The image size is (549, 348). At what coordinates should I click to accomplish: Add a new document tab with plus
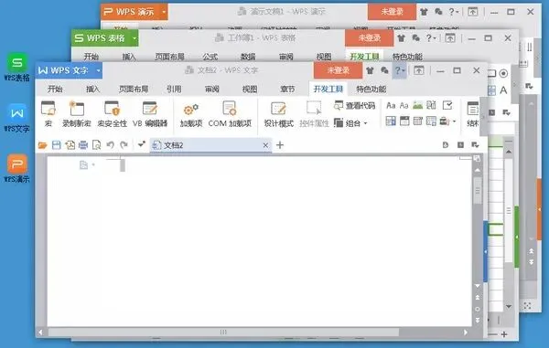point(280,145)
